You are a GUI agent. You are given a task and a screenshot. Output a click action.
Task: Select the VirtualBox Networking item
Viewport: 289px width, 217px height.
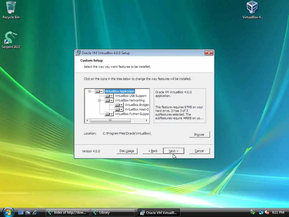pyautogui.click(x=130, y=100)
